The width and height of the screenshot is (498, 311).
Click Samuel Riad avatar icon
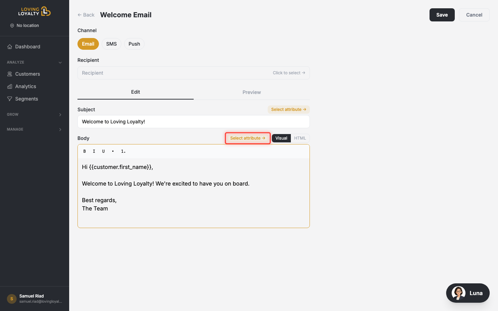[x=12, y=299]
